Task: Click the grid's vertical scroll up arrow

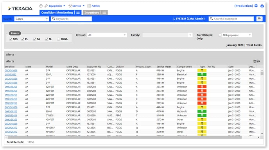Action: tap(262, 70)
